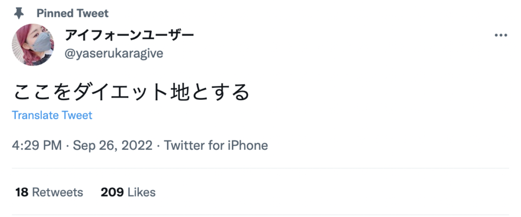Viewport: 521px width, 217px height.
Task: Click the display name アイフォーンユーザー
Action: tap(129, 36)
